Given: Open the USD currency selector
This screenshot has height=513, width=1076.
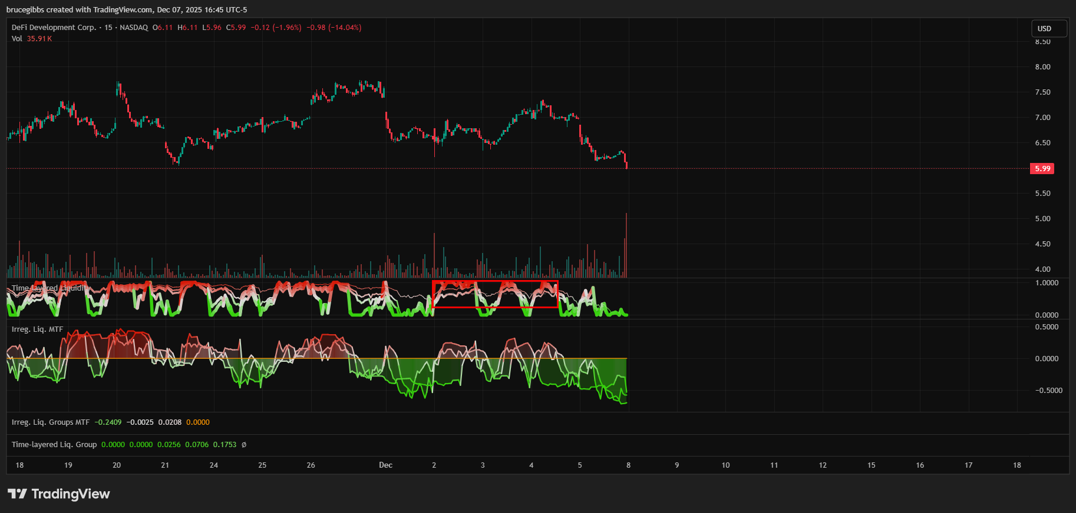Looking at the screenshot, I should tap(1048, 28).
